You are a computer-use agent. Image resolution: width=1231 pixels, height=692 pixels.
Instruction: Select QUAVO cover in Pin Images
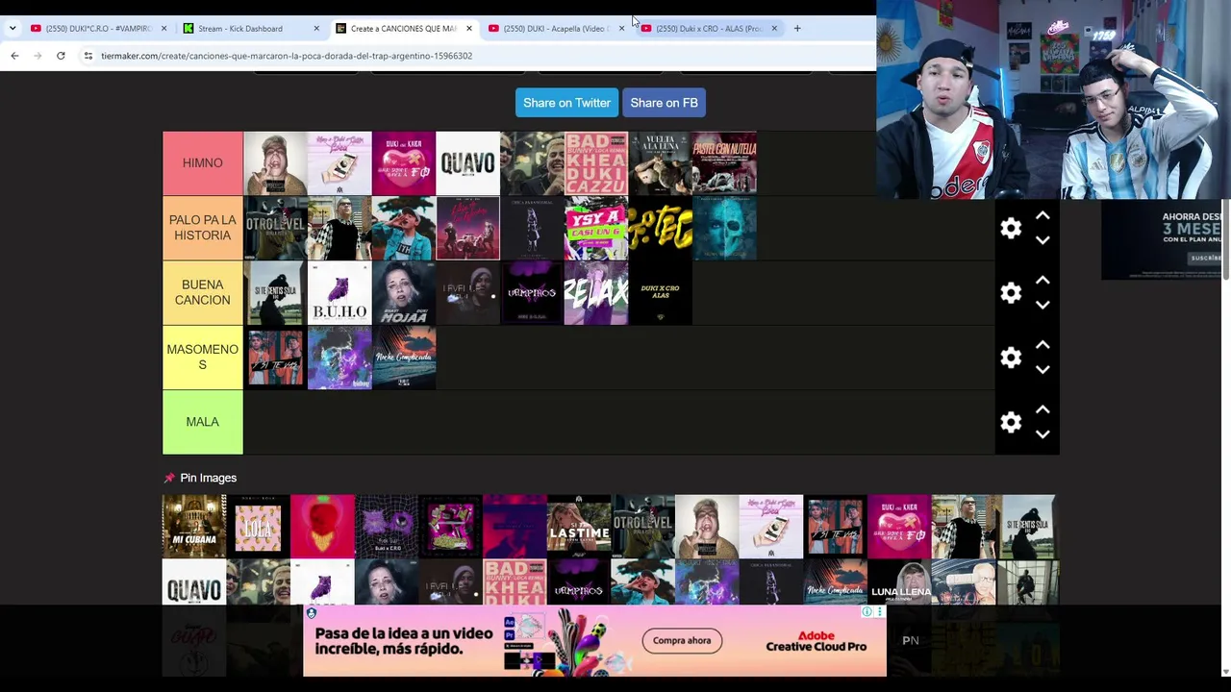(x=194, y=582)
